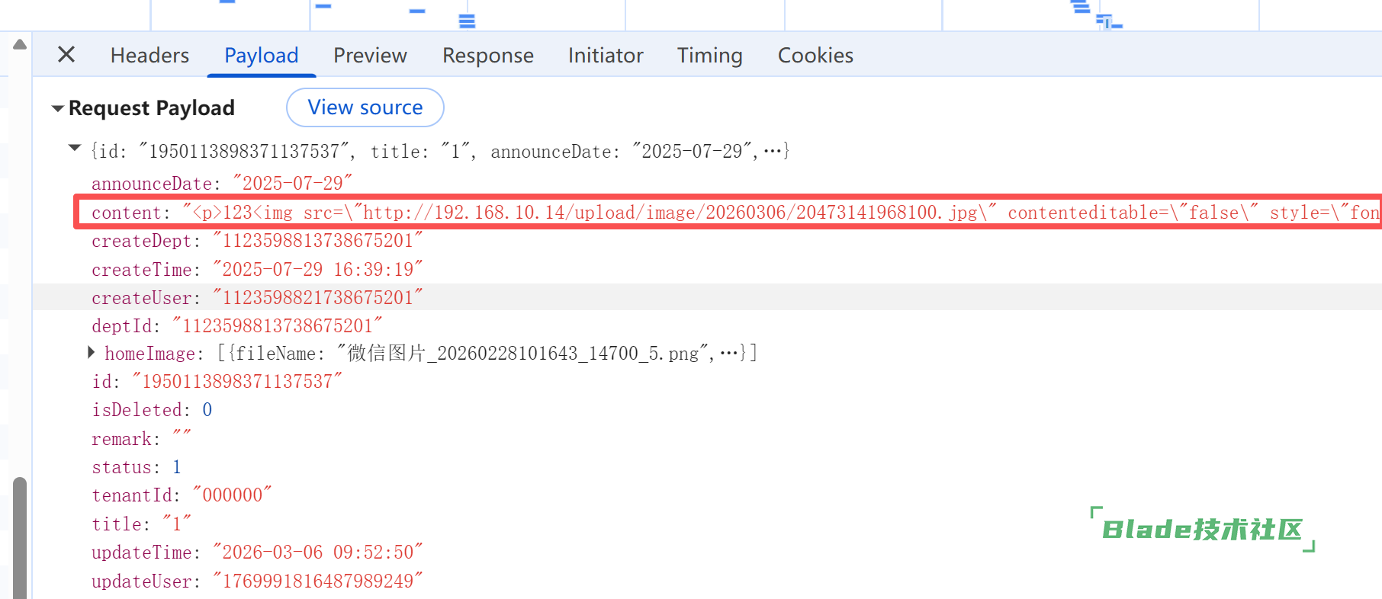Close the request details panel
This screenshot has height=599, width=1382.
pyautogui.click(x=66, y=55)
